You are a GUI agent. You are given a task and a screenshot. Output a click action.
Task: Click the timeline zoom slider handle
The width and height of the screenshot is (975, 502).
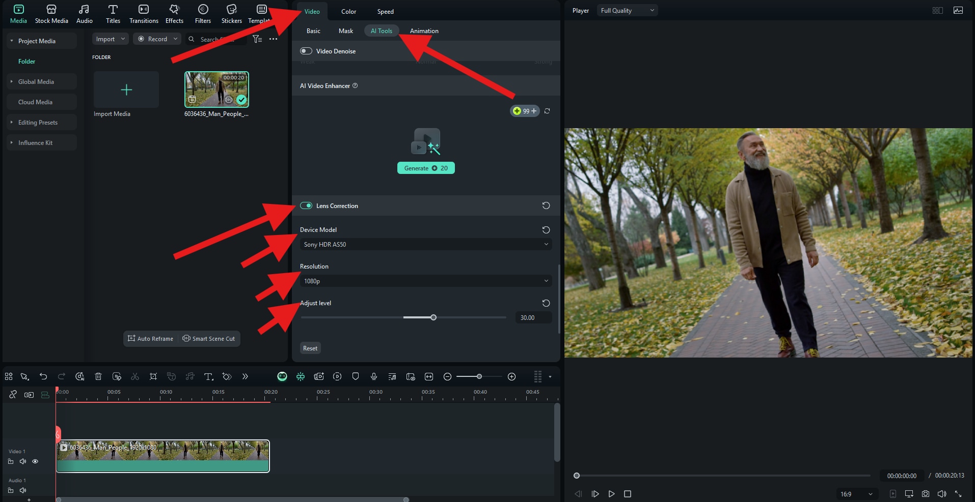click(479, 376)
